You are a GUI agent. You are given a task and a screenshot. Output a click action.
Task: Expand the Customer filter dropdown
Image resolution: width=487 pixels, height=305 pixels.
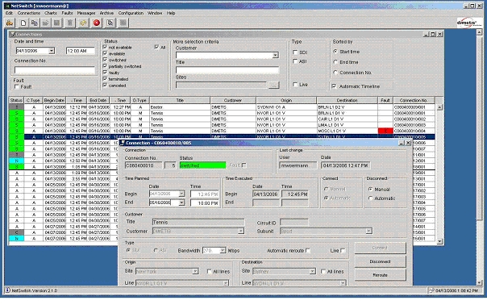[x=275, y=56]
